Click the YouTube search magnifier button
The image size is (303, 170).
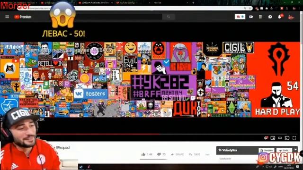coord(169,17)
